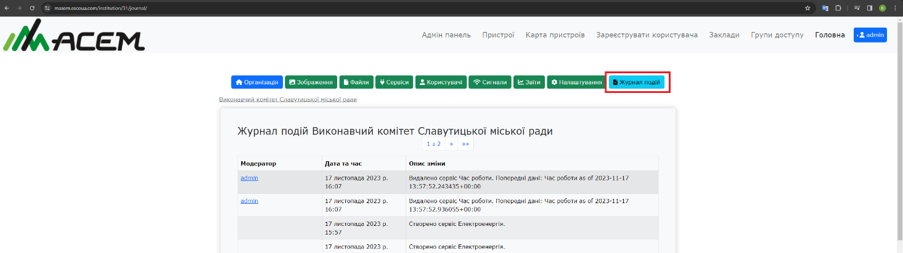
Task: Open the Налаштування tab button
Action: (x=576, y=82)
